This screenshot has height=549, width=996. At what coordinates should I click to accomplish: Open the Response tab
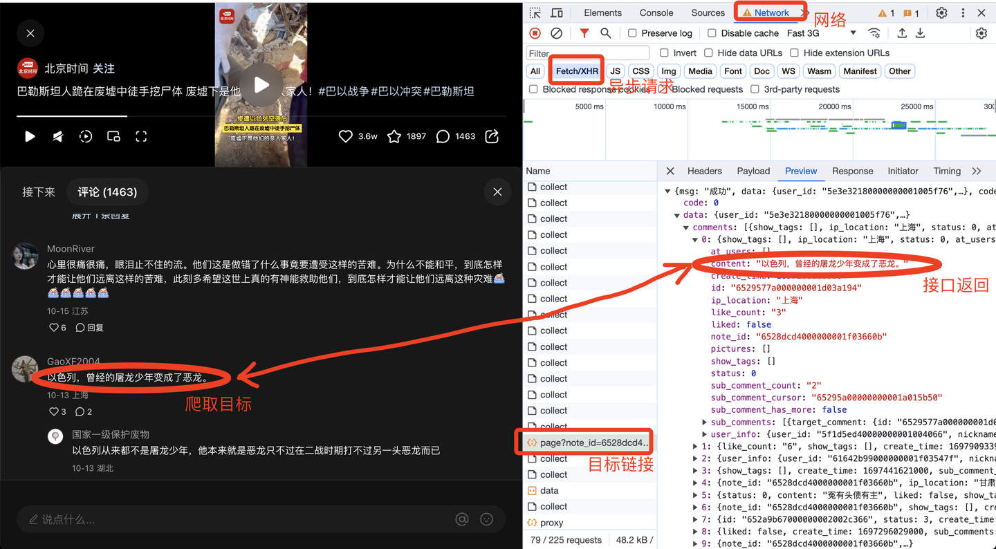point(852,171)
